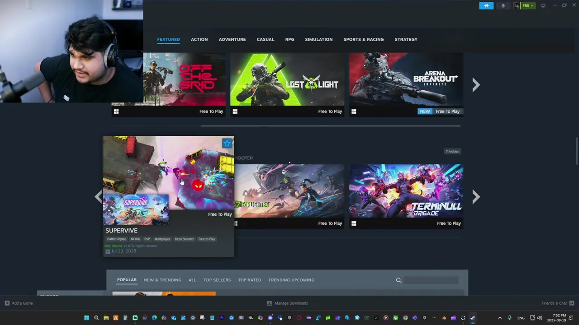
Task: Click Windows icon on Off The Grid card
Action: 116,111
